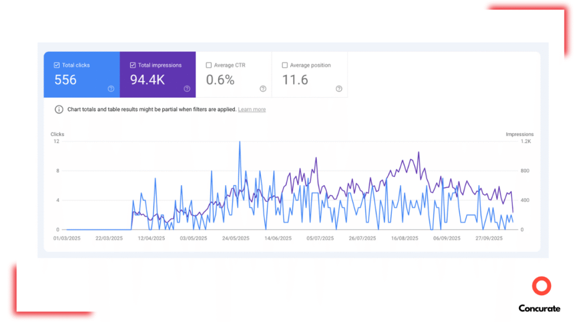This screenshot has width=574, height=322.
Task: Click the info icon beside chart totals notice
Action: pyautogui.click(x=59, y=110)
